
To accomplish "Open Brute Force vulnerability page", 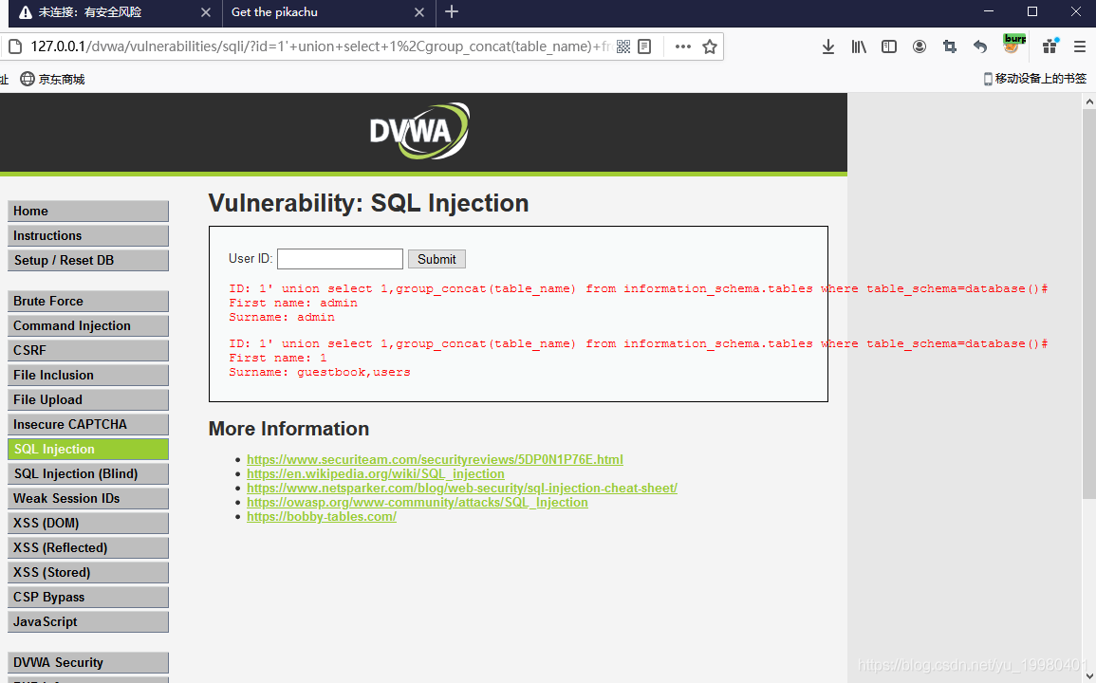I will [x=88, y=302].
